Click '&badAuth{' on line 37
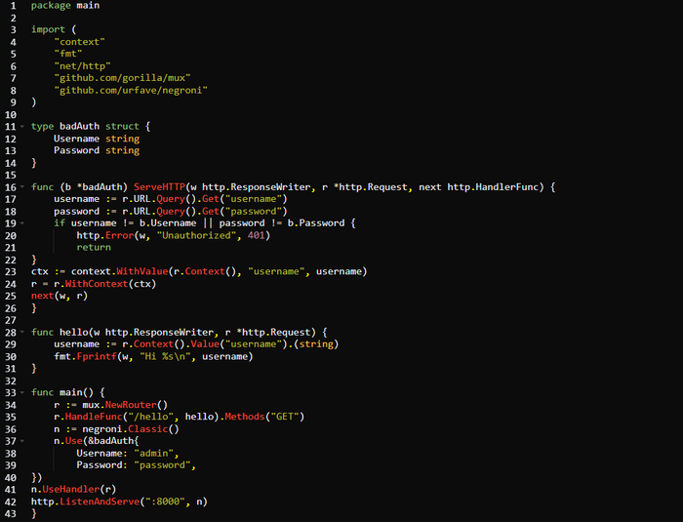Screen dimensions: 683x522 pos(114,441)
